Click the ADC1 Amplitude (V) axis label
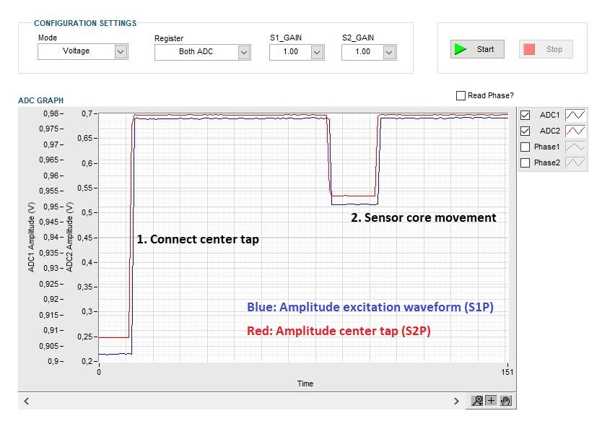Image resolution: width=602 pixels, height=429 pixels. point(32,237)
